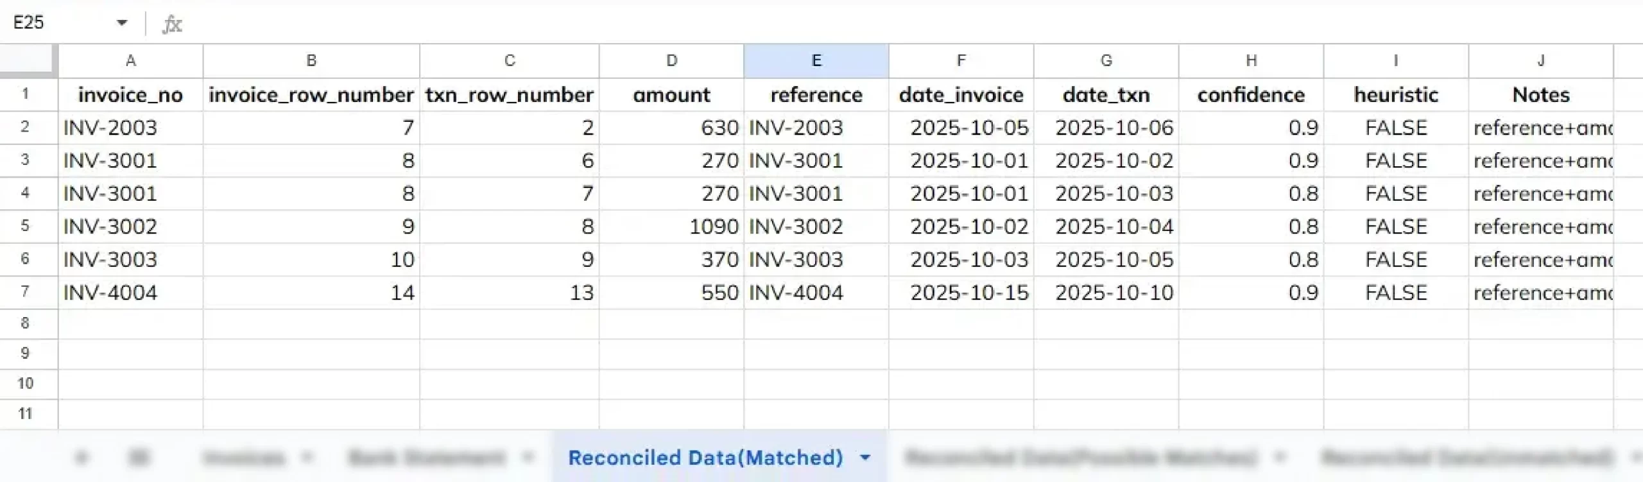The height and width of the screenshot is (482, 1643).
Task: Click invoice_row_number cell 14
Action: click(x=311, y=293)
